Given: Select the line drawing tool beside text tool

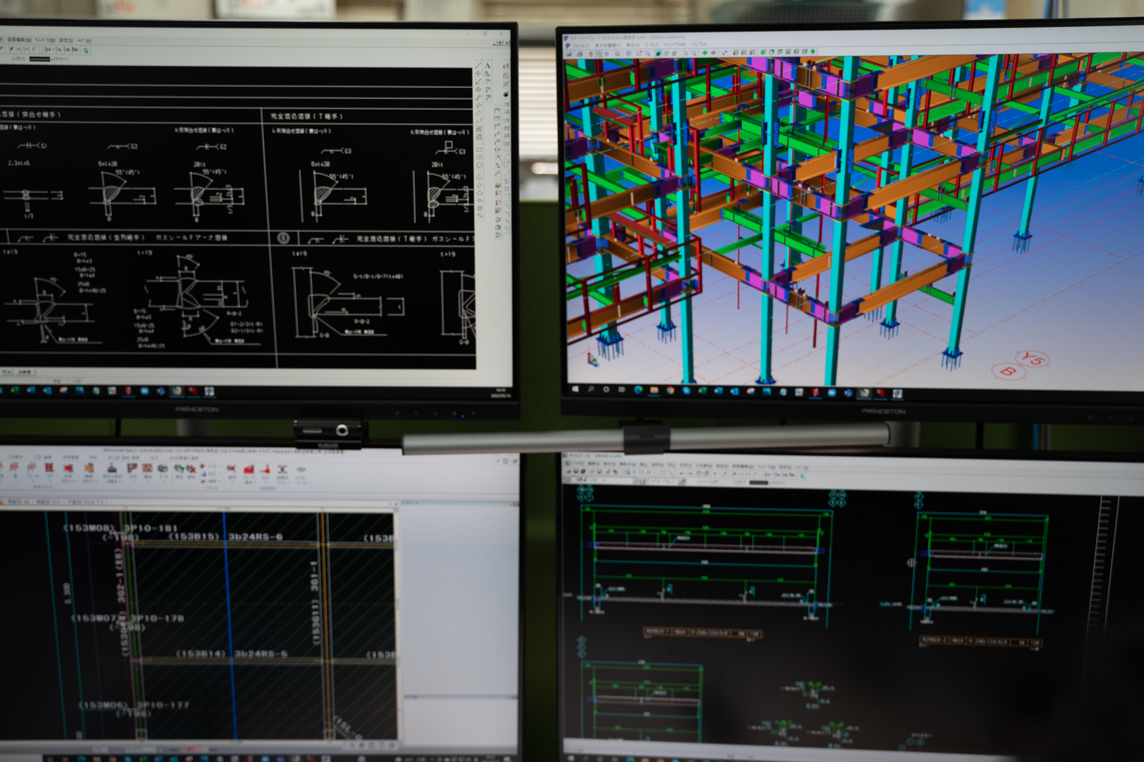Looking at the screenshot, I should [478, 65].
